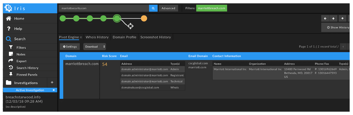Click organization Marriott International Inc
This screenshot has height=115, width=353.
pyautogui.click(x=265, y=69)
